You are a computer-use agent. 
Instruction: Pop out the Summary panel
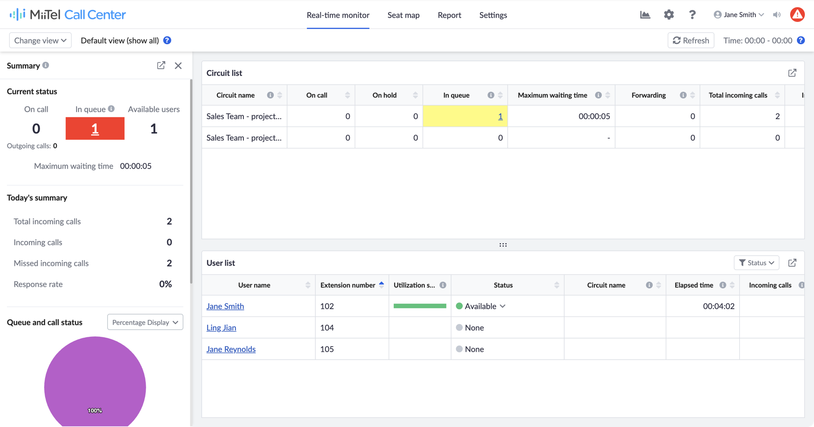pos(161,66)
